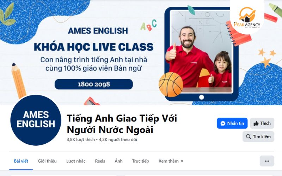Switch to the Trực tiếp tab
282x176 pixels.
(140, 161)
